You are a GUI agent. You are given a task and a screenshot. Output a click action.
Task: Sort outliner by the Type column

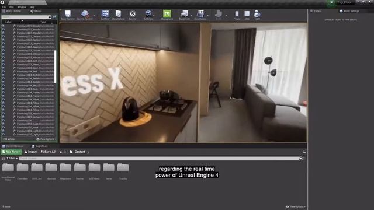43,22
